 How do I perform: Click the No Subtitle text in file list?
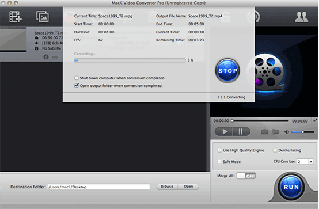point(51,48)
